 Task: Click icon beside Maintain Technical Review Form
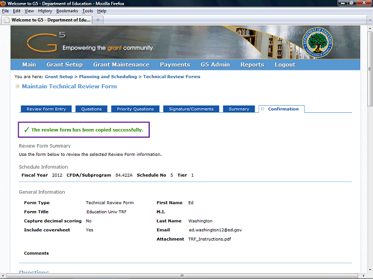(17, 87)
